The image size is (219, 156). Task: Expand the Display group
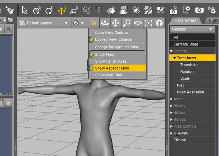pos(172,106)
